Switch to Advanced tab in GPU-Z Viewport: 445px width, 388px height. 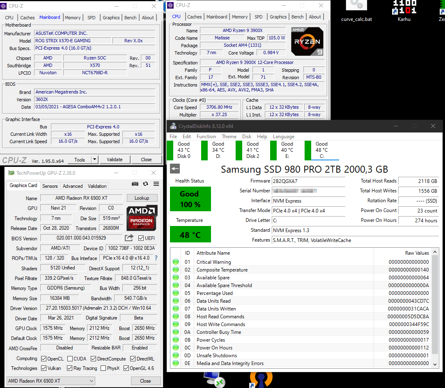click(x=73, y=186)
